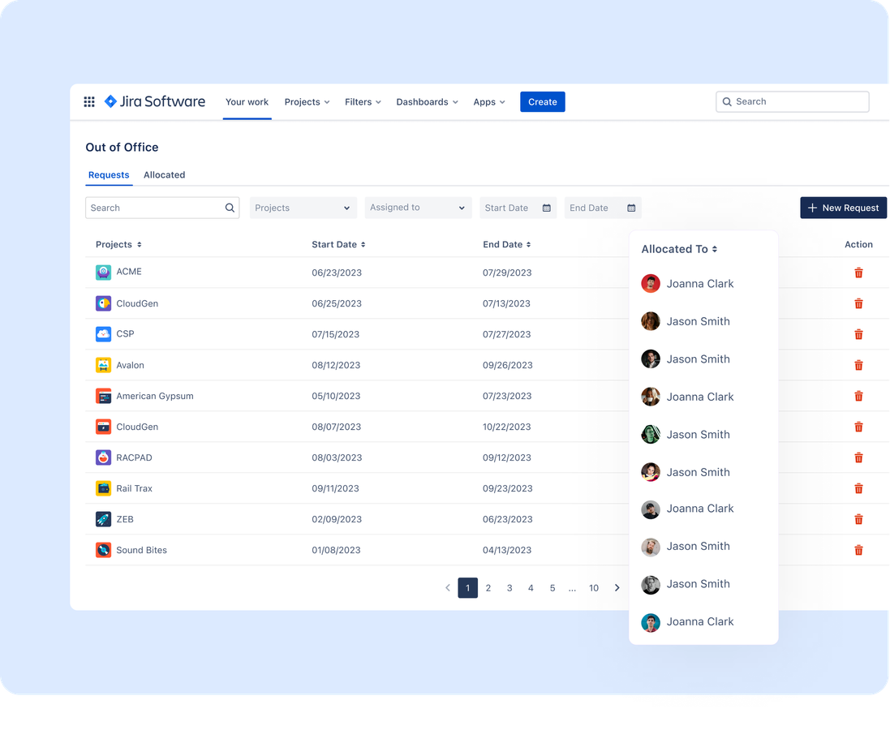Click the Rail Trax project icon

103,488
